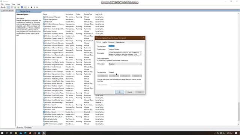This screenshot has width=240, height=135.
Task: Open File Explorer from the taskbar
Action: pos(16,133)
